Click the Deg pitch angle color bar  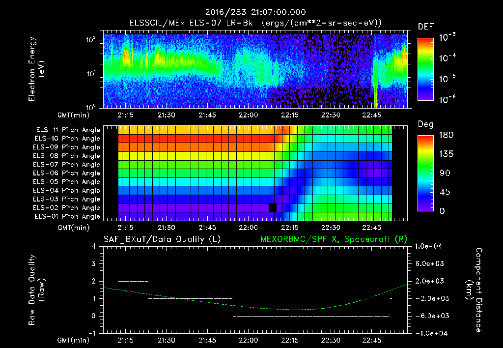(425, 173)
